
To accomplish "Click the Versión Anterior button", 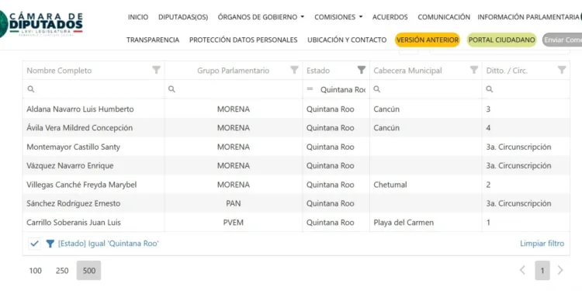I will coord(428,40).
